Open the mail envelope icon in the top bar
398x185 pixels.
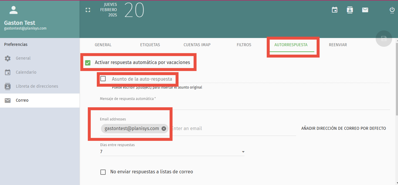365,10
